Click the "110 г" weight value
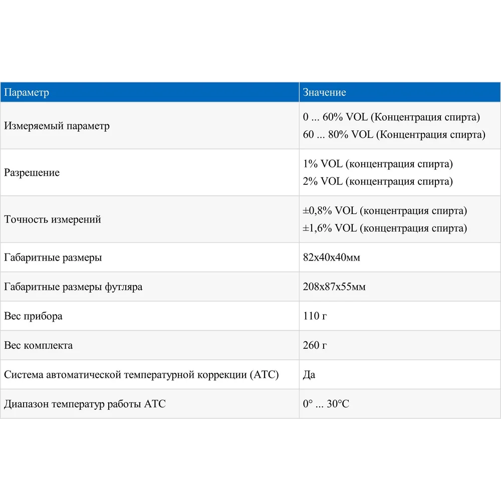This screenshot has height=501, width=501. tap(315, 316)
